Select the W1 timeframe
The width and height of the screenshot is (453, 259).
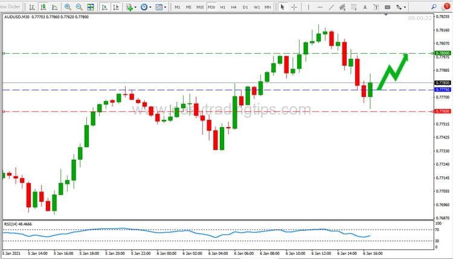257,7
